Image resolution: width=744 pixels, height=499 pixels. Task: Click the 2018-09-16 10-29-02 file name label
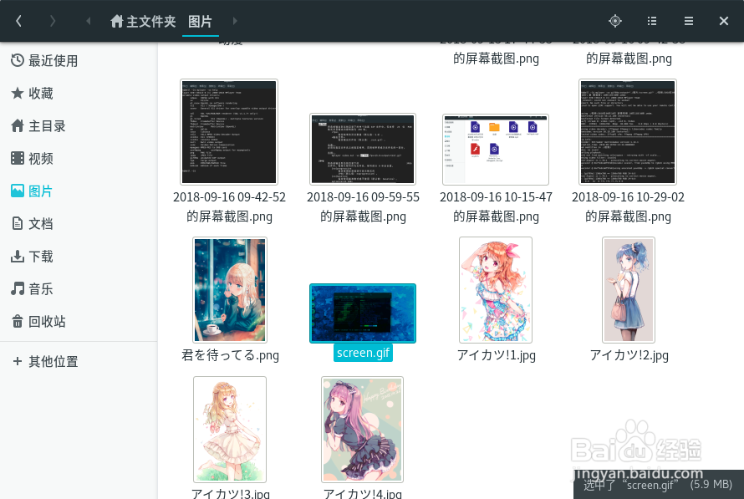(x=628, y=206)
